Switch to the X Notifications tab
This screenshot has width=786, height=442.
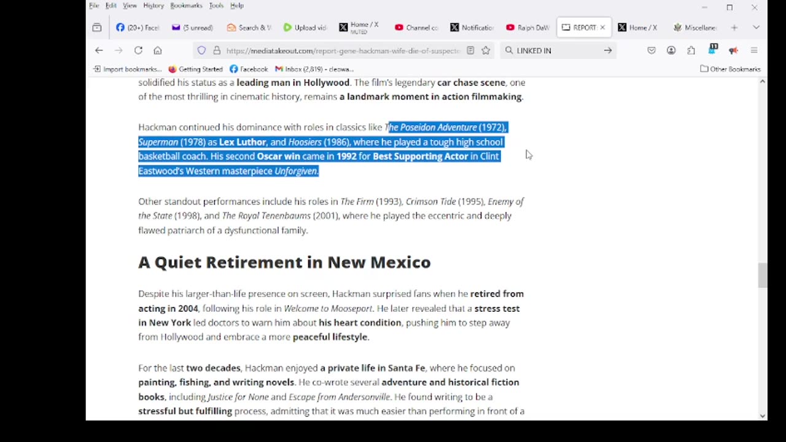472,28
